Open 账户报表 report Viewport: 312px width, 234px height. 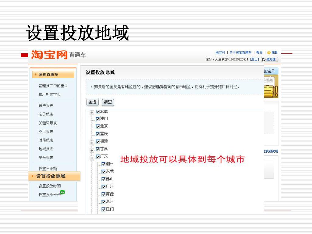(x=46, y=106)
